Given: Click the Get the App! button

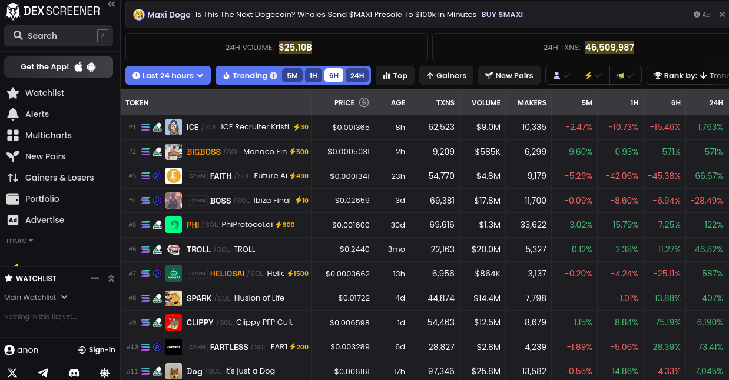Looking at the screenshot, I should (58, 67).
